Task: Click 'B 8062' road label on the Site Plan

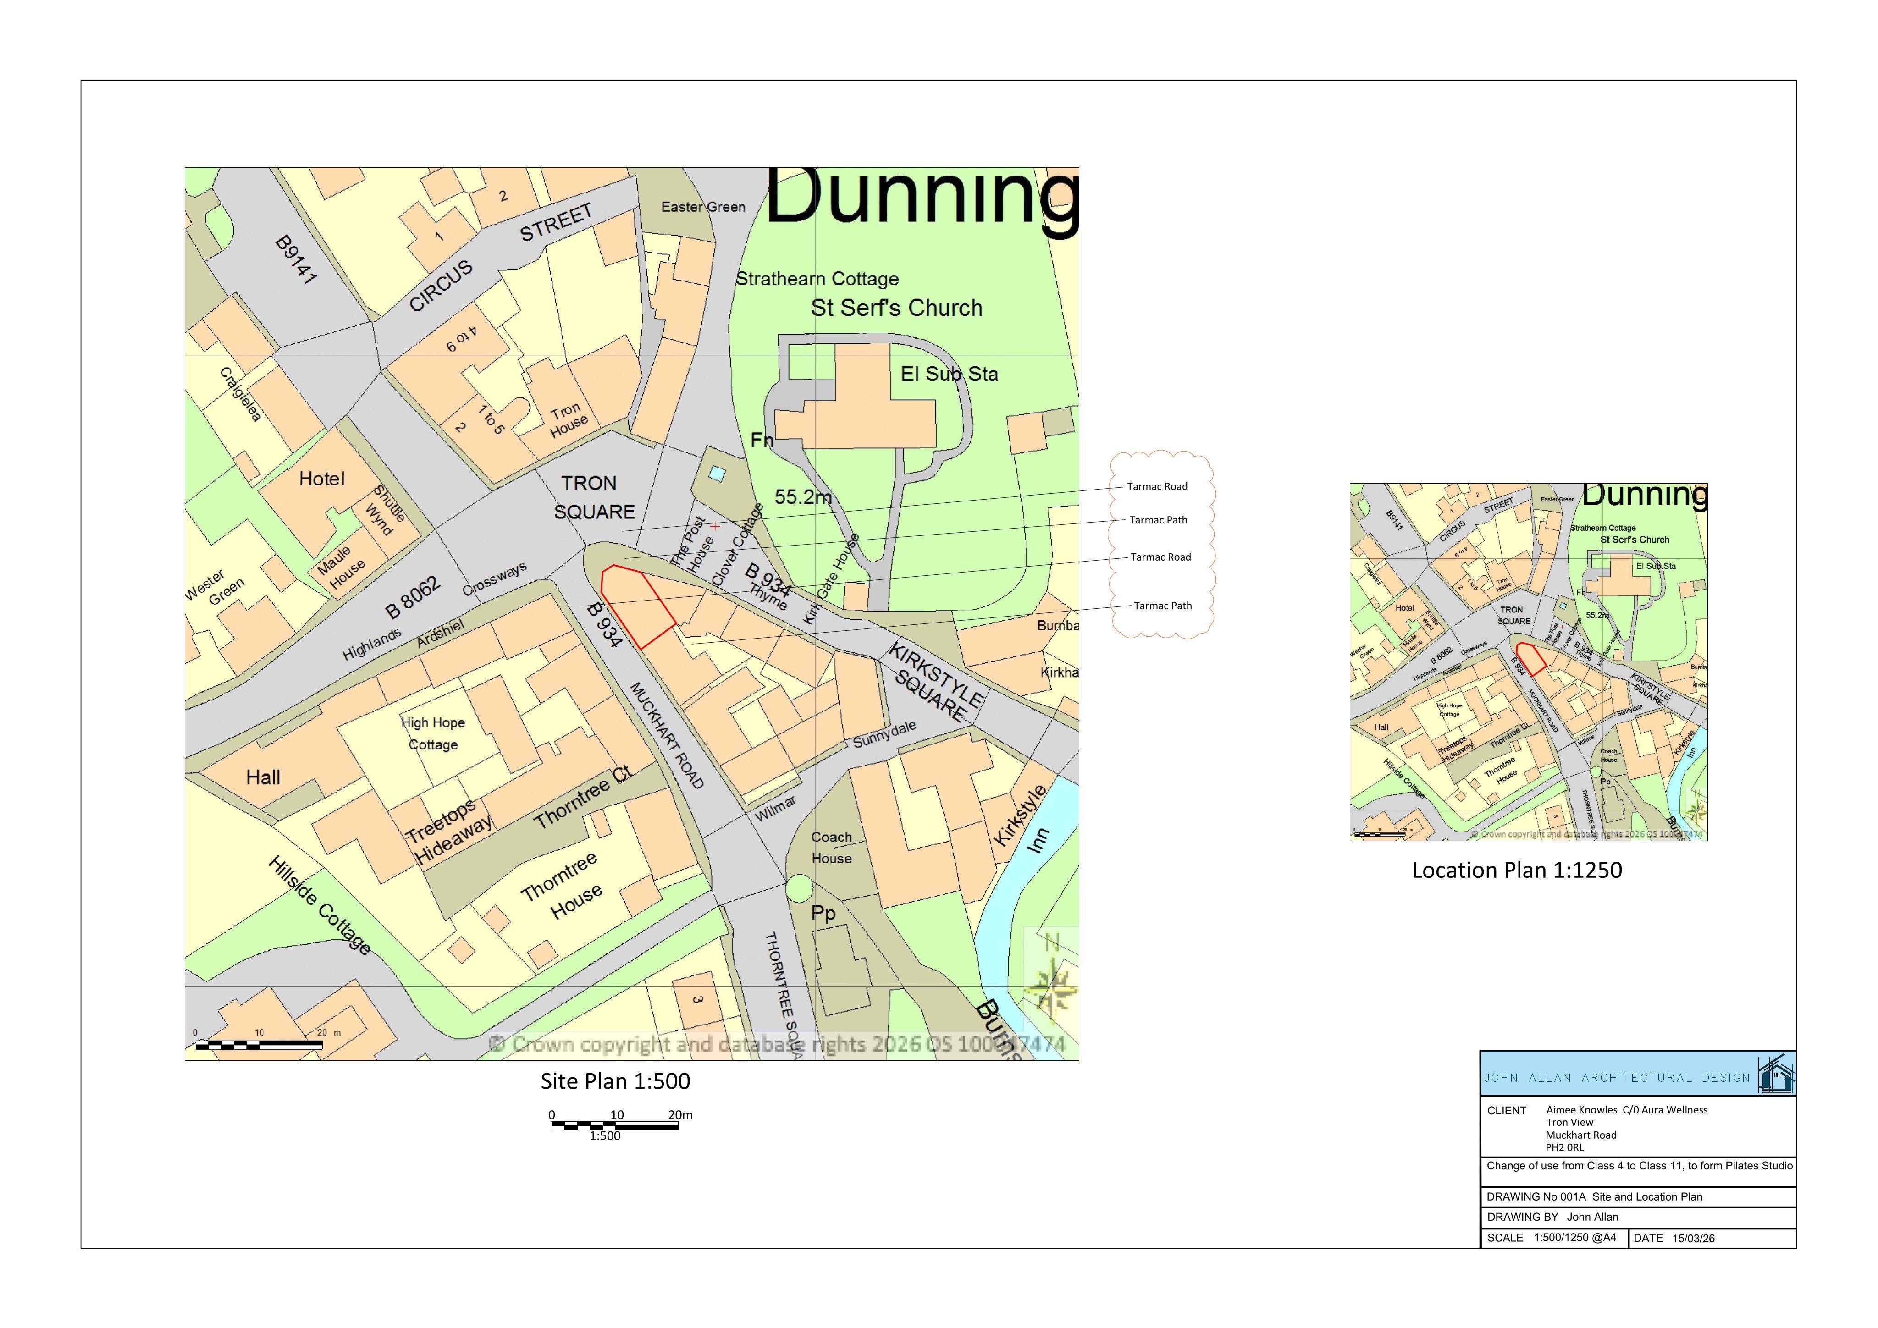Action: pos(413,597)
